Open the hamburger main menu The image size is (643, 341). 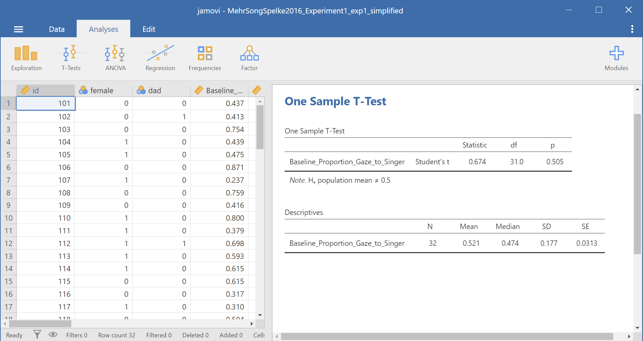[18, 30]
